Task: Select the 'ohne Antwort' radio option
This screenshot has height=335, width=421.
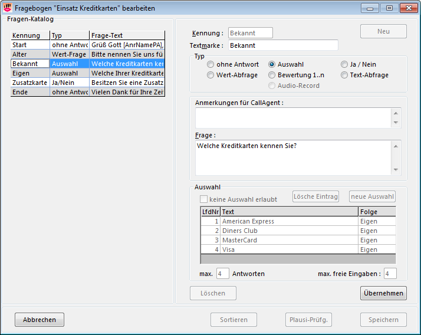Action: 210,64
